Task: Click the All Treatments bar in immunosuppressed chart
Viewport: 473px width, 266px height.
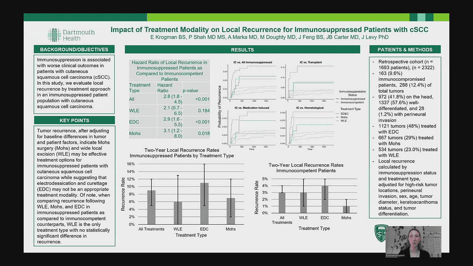Action: [x=151, y=207]
